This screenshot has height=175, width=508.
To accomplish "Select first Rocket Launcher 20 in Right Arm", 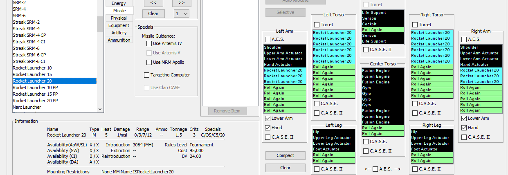I will coord(481,70).
